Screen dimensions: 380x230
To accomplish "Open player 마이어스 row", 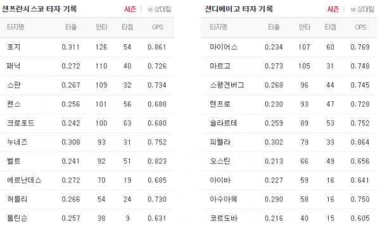I will (x=289, y=47).
